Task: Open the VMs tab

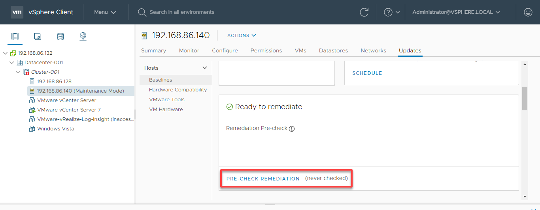Action: click(x=300, y=50)
